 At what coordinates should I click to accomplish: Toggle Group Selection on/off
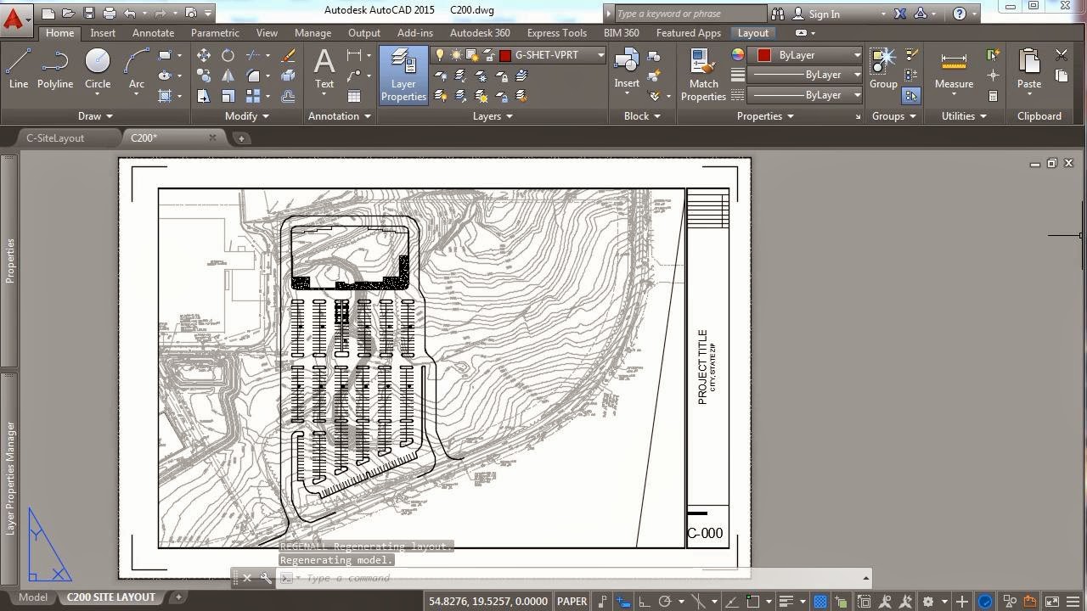(910, 96)
